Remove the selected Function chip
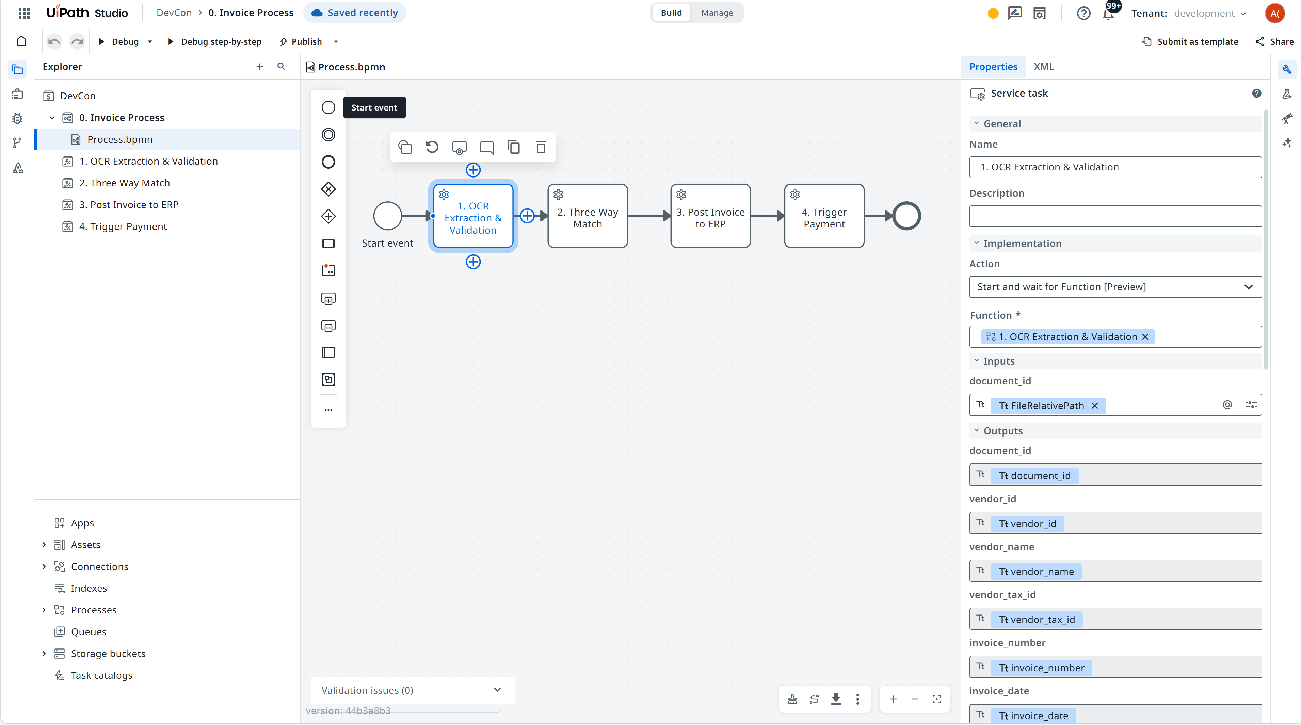This screenshot has height=725, width=1301. coord(1145,337)
